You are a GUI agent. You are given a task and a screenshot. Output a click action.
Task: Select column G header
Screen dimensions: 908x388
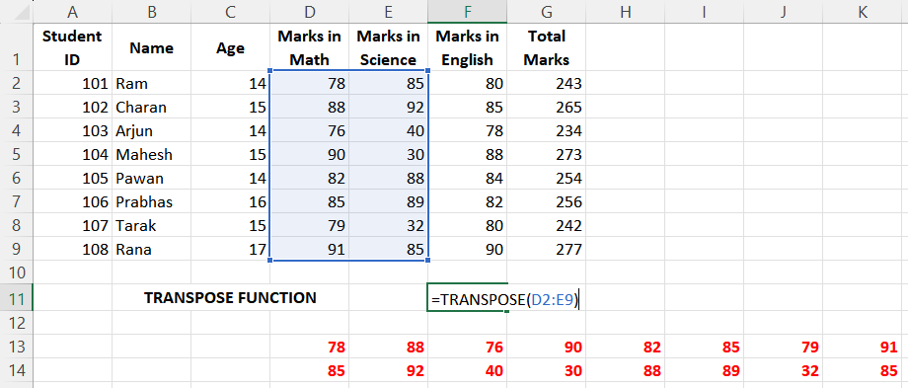coord(546,12)
